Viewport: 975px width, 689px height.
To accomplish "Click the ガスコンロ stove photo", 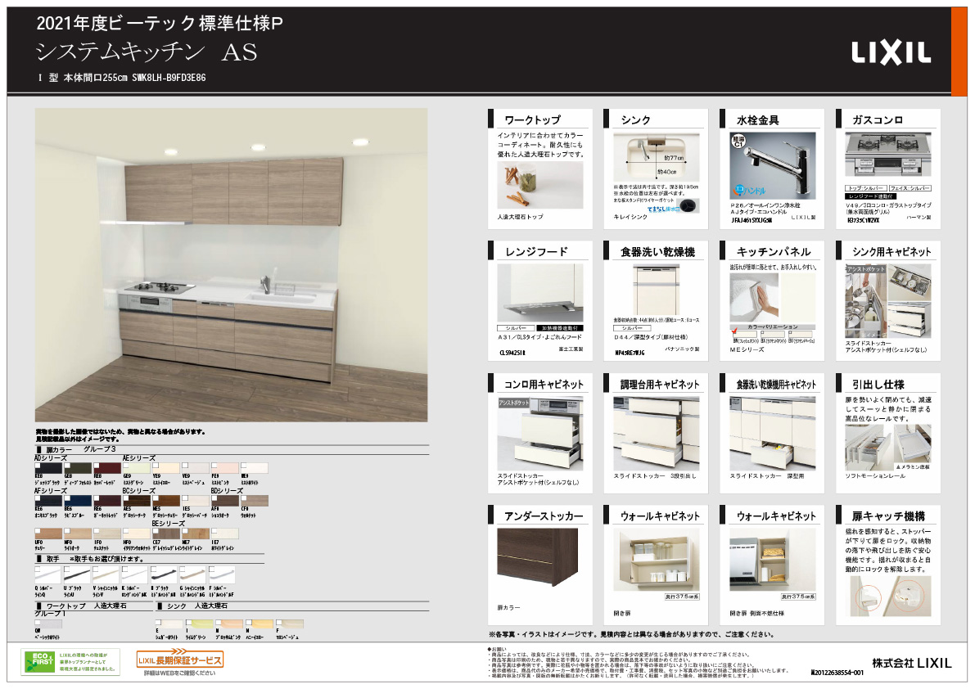I will click(x=888, y=154).
